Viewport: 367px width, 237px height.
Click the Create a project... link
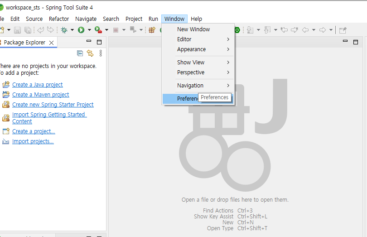34,131
